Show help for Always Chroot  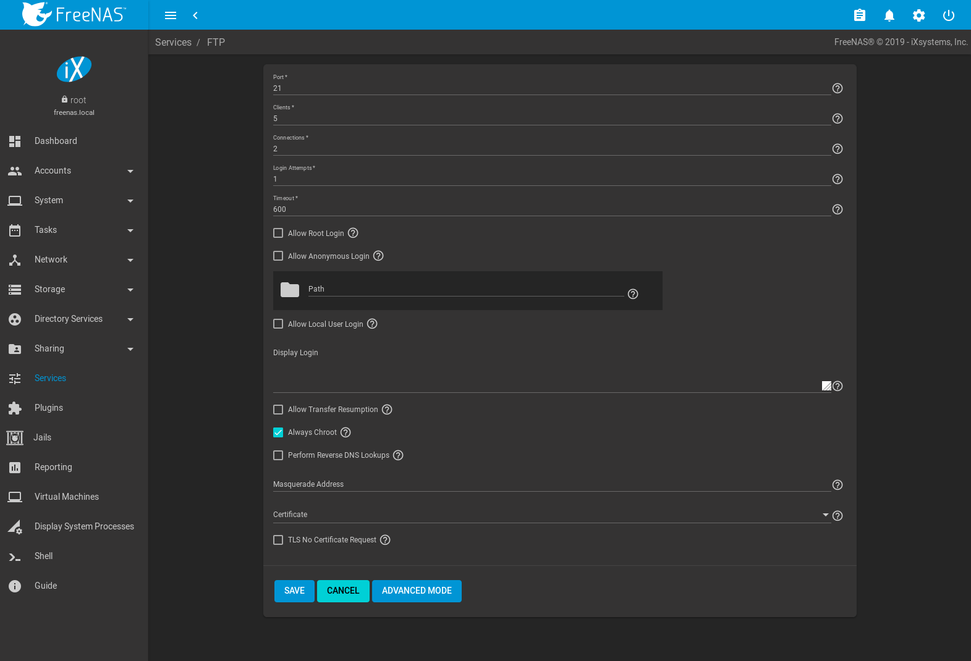[346, 432]
